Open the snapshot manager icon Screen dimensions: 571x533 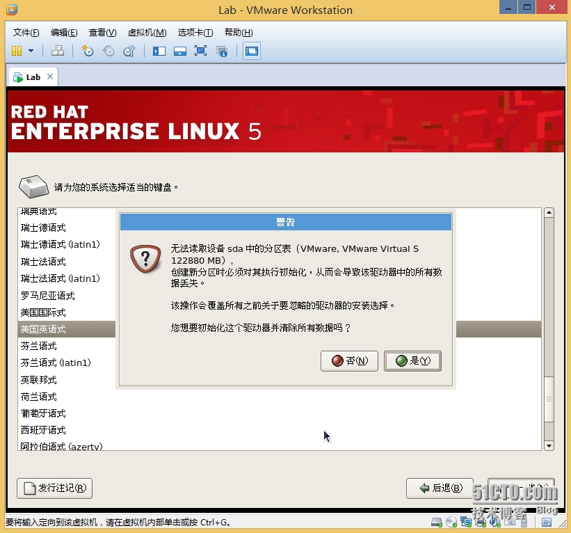(x=129, y=51)
